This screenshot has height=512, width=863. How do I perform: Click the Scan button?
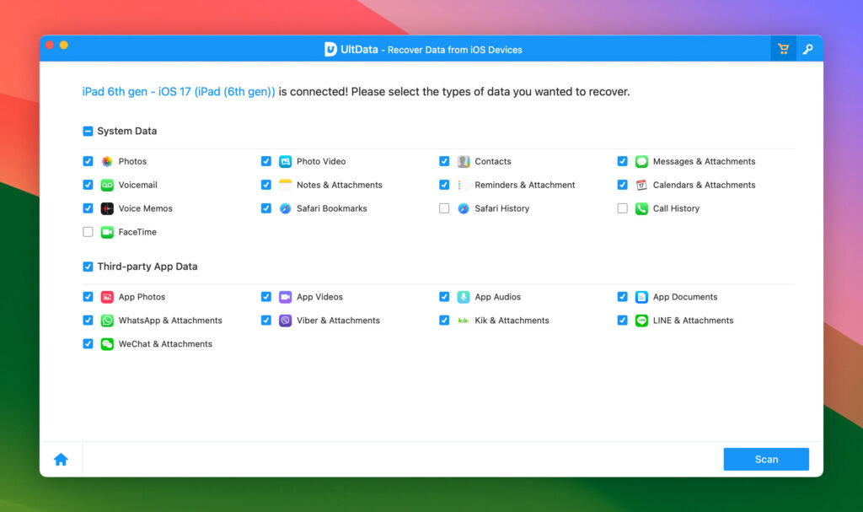coord(765,459)
